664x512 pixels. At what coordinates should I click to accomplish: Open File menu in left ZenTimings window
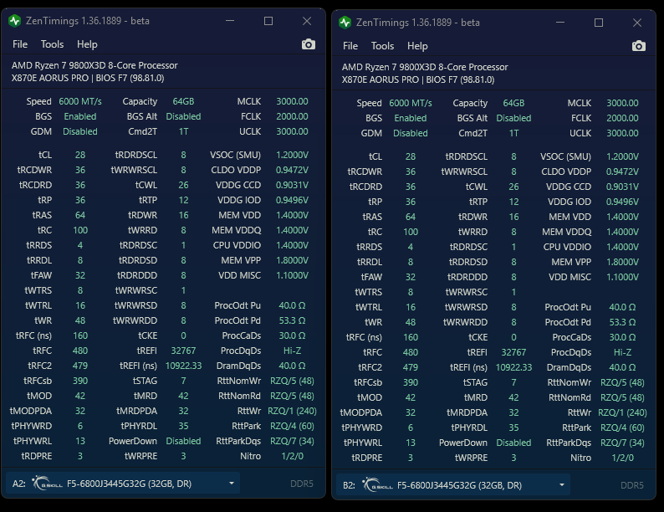click(20, 44)
